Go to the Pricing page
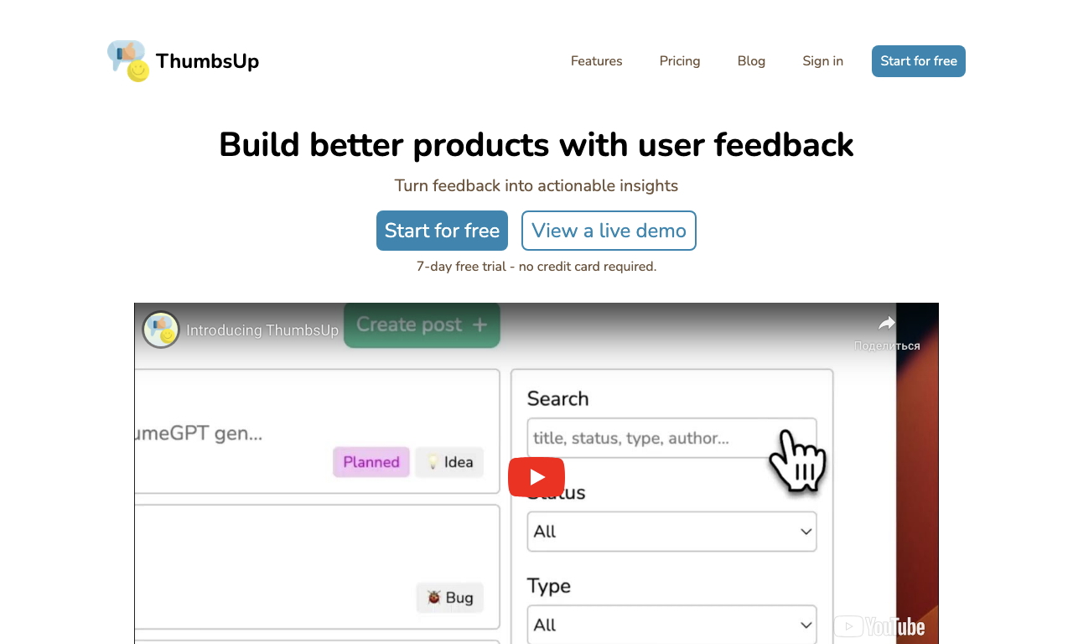Viewport: 1073px width, 644px height. click(680, 61)
